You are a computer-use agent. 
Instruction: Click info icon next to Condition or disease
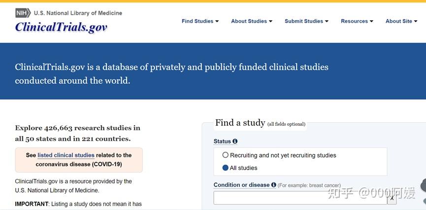click(x=273, y=185)
